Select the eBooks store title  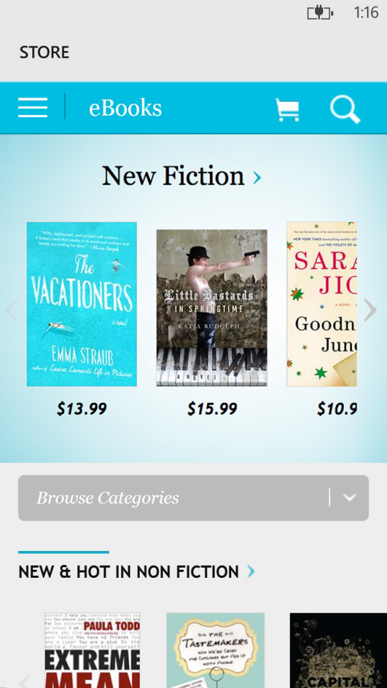point(126,108)
